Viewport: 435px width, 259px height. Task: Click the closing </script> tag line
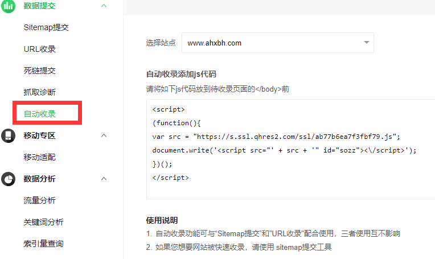pos(171,178)
